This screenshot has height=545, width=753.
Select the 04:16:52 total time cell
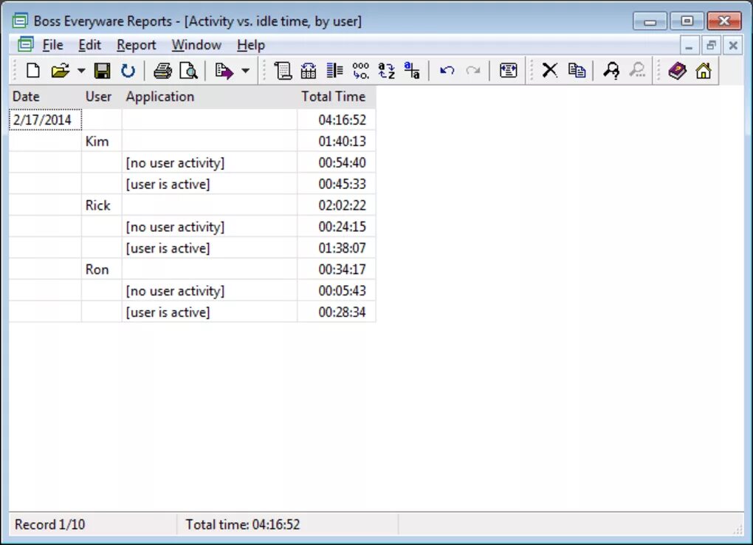click(336, 120)
